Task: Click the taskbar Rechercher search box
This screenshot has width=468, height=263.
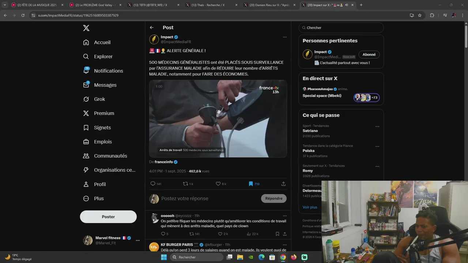Action: point(197,257)
